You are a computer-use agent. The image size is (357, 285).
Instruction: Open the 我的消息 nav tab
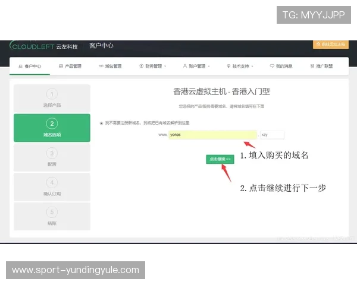281,66
